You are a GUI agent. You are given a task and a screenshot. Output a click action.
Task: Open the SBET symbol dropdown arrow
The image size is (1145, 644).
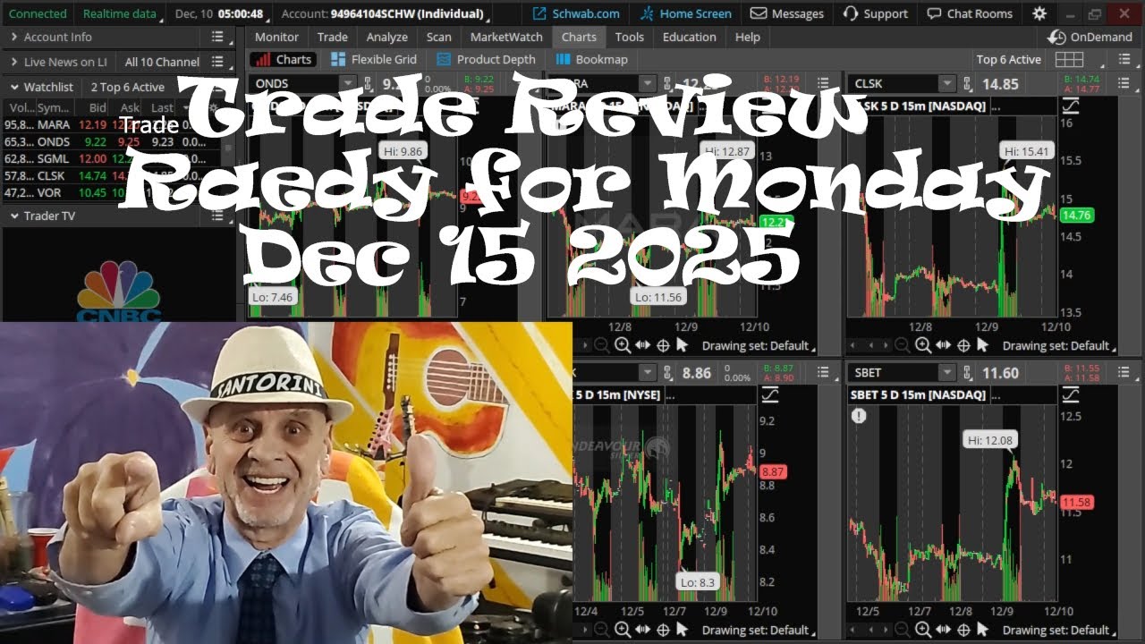tap(947, 372)
